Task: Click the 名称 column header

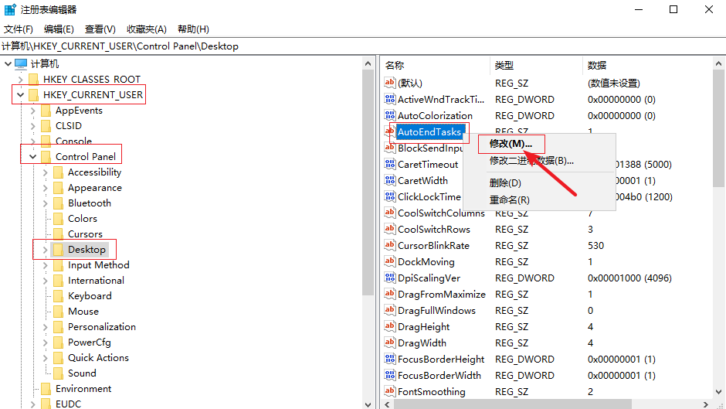Action: tap(395, 66)
